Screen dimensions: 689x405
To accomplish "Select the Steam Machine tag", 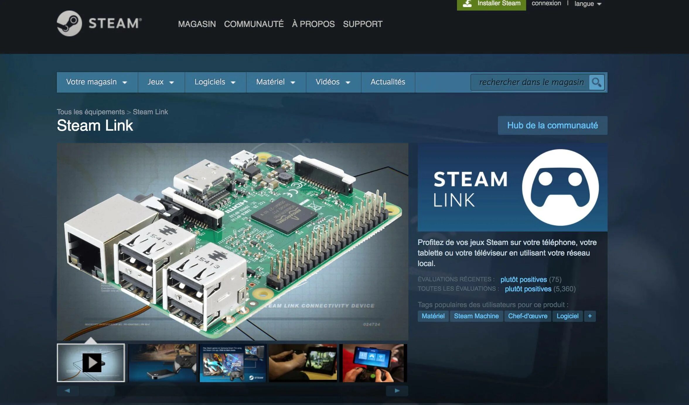I will pos(476,316).
